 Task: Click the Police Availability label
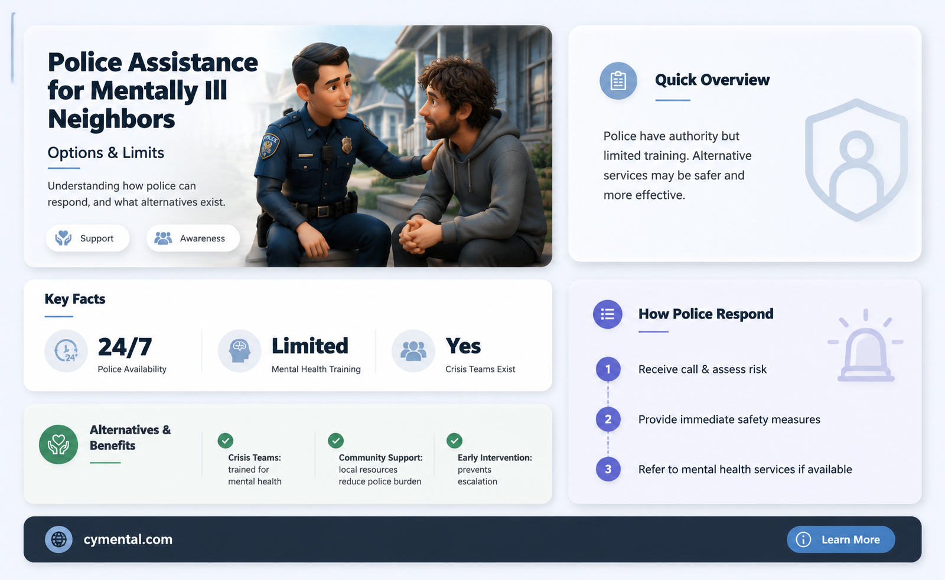[132, 369]
